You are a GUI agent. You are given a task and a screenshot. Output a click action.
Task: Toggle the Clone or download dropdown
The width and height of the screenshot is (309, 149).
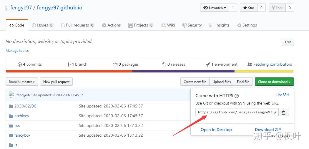(274, 82)
